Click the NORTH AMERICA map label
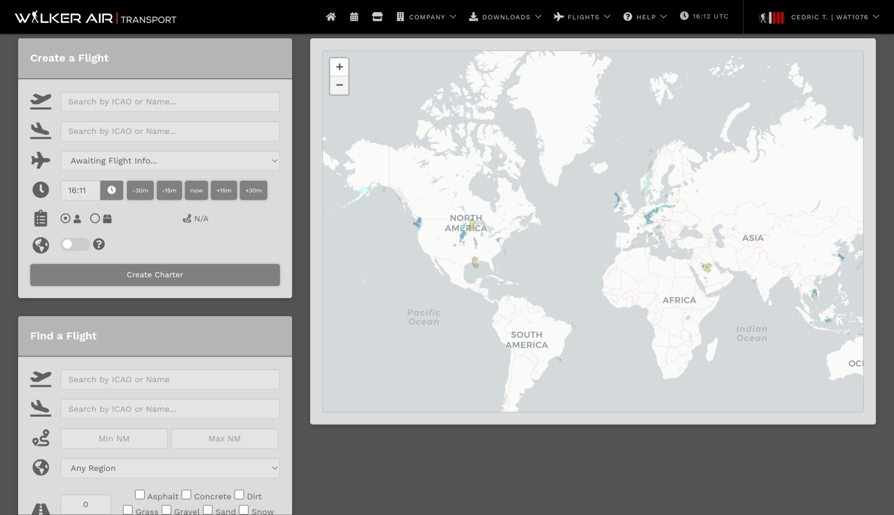This screenshot has width=894, height=515. [x=466, y=223]
